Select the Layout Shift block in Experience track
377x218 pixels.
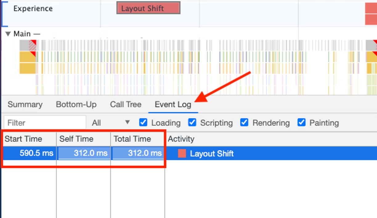[148, 8]
